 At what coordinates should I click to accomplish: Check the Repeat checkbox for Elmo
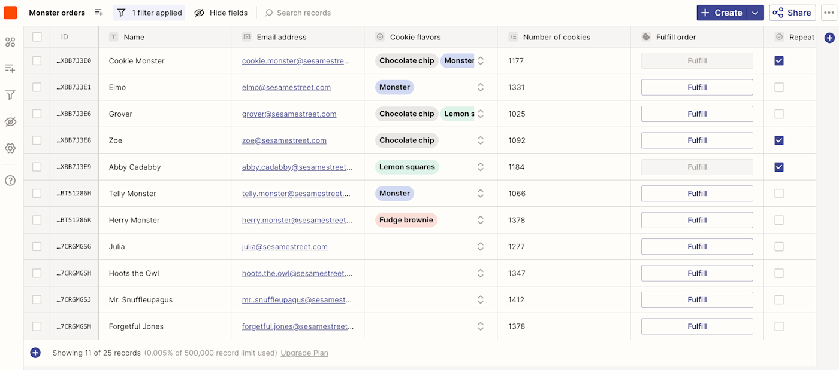click(778, 87)
